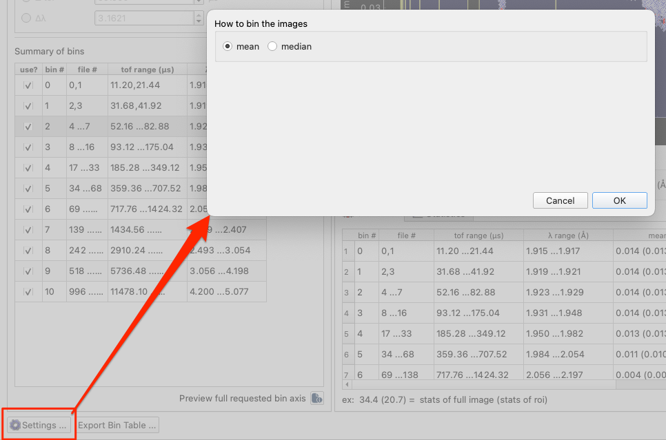Click the tof range (µs) column header in summary
666x440 pixels.
(147, 70)
